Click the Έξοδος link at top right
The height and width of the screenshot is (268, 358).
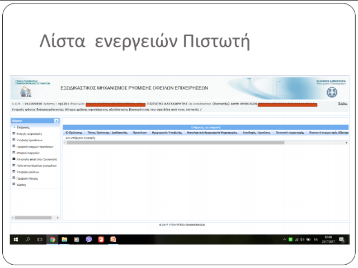pos(342,103)
